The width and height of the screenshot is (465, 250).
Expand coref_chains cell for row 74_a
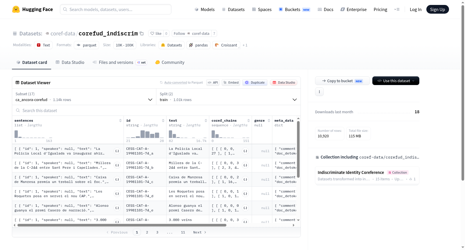[245, 151]
